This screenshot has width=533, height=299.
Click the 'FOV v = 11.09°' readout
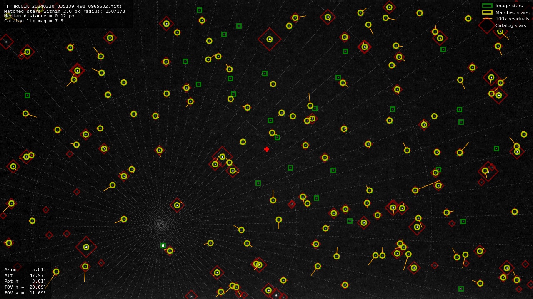(x=25, y=293)
